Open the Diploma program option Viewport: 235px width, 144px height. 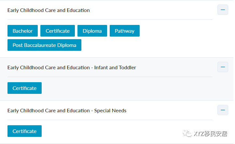(x=92, y=31)
